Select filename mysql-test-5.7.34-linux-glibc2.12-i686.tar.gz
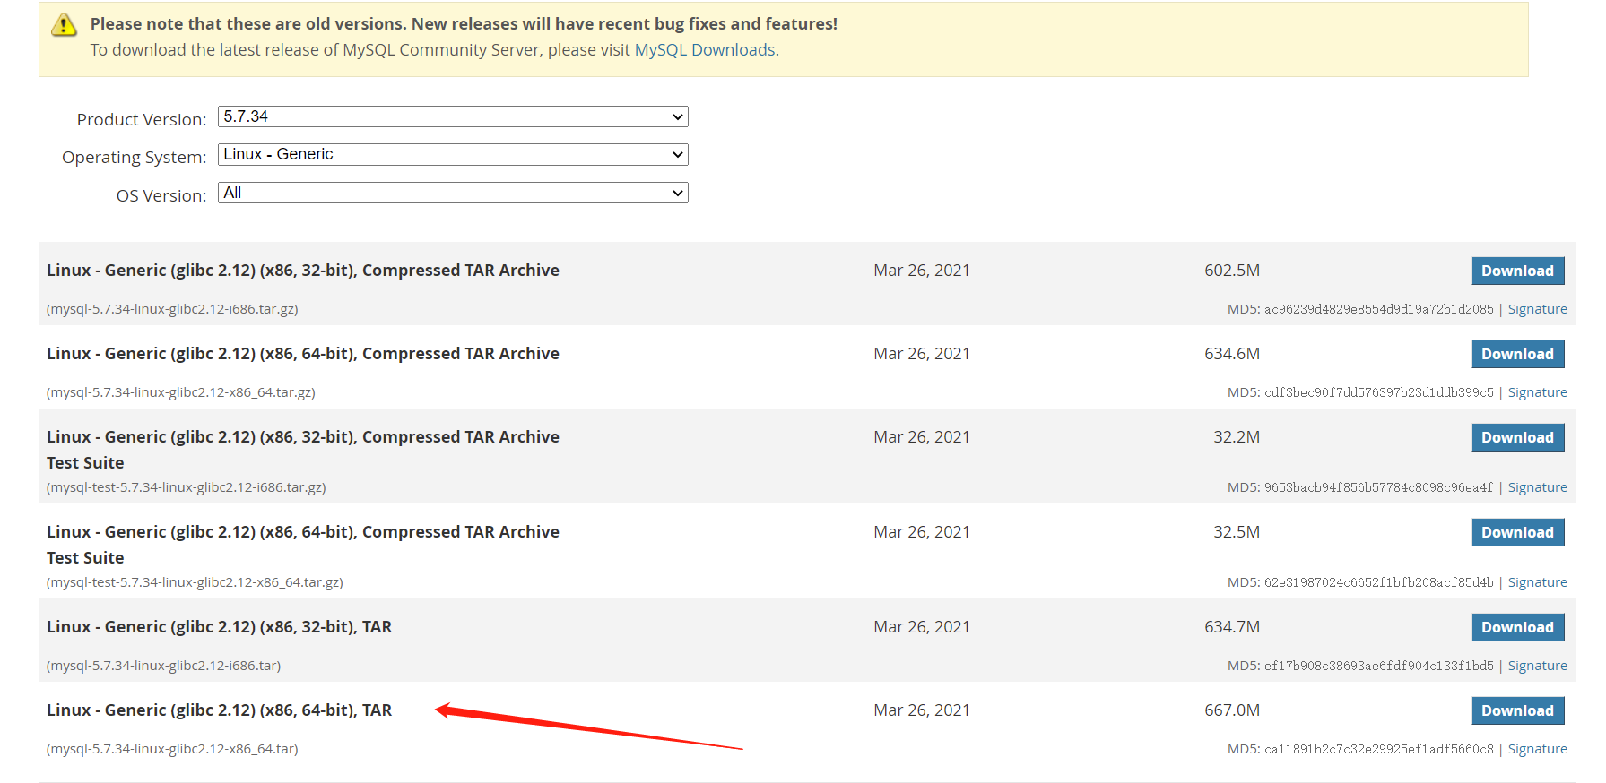 click(x=187, y=487)
